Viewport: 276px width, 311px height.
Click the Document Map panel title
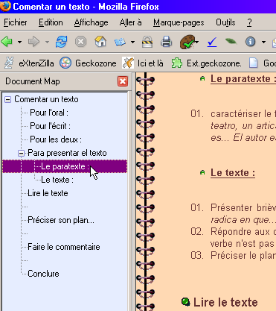[33, 81]
